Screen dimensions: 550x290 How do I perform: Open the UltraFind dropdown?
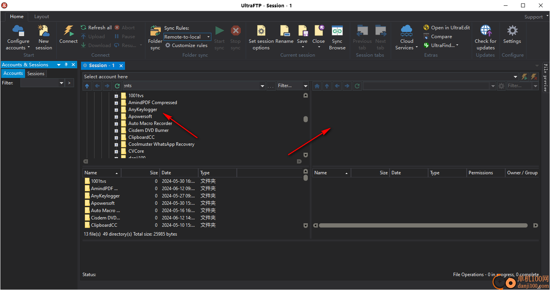(x=441, y=46)
